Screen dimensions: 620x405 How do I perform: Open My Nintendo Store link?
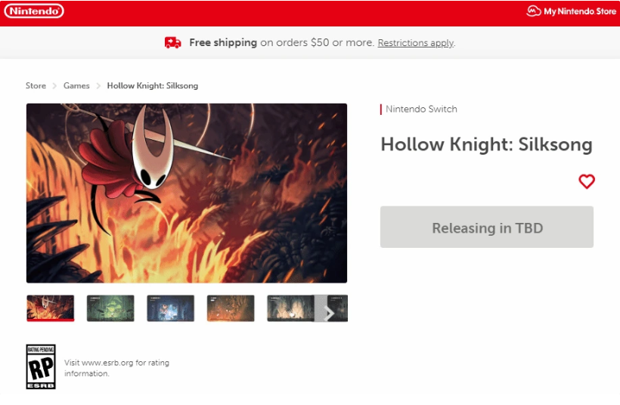click(572, 11)
